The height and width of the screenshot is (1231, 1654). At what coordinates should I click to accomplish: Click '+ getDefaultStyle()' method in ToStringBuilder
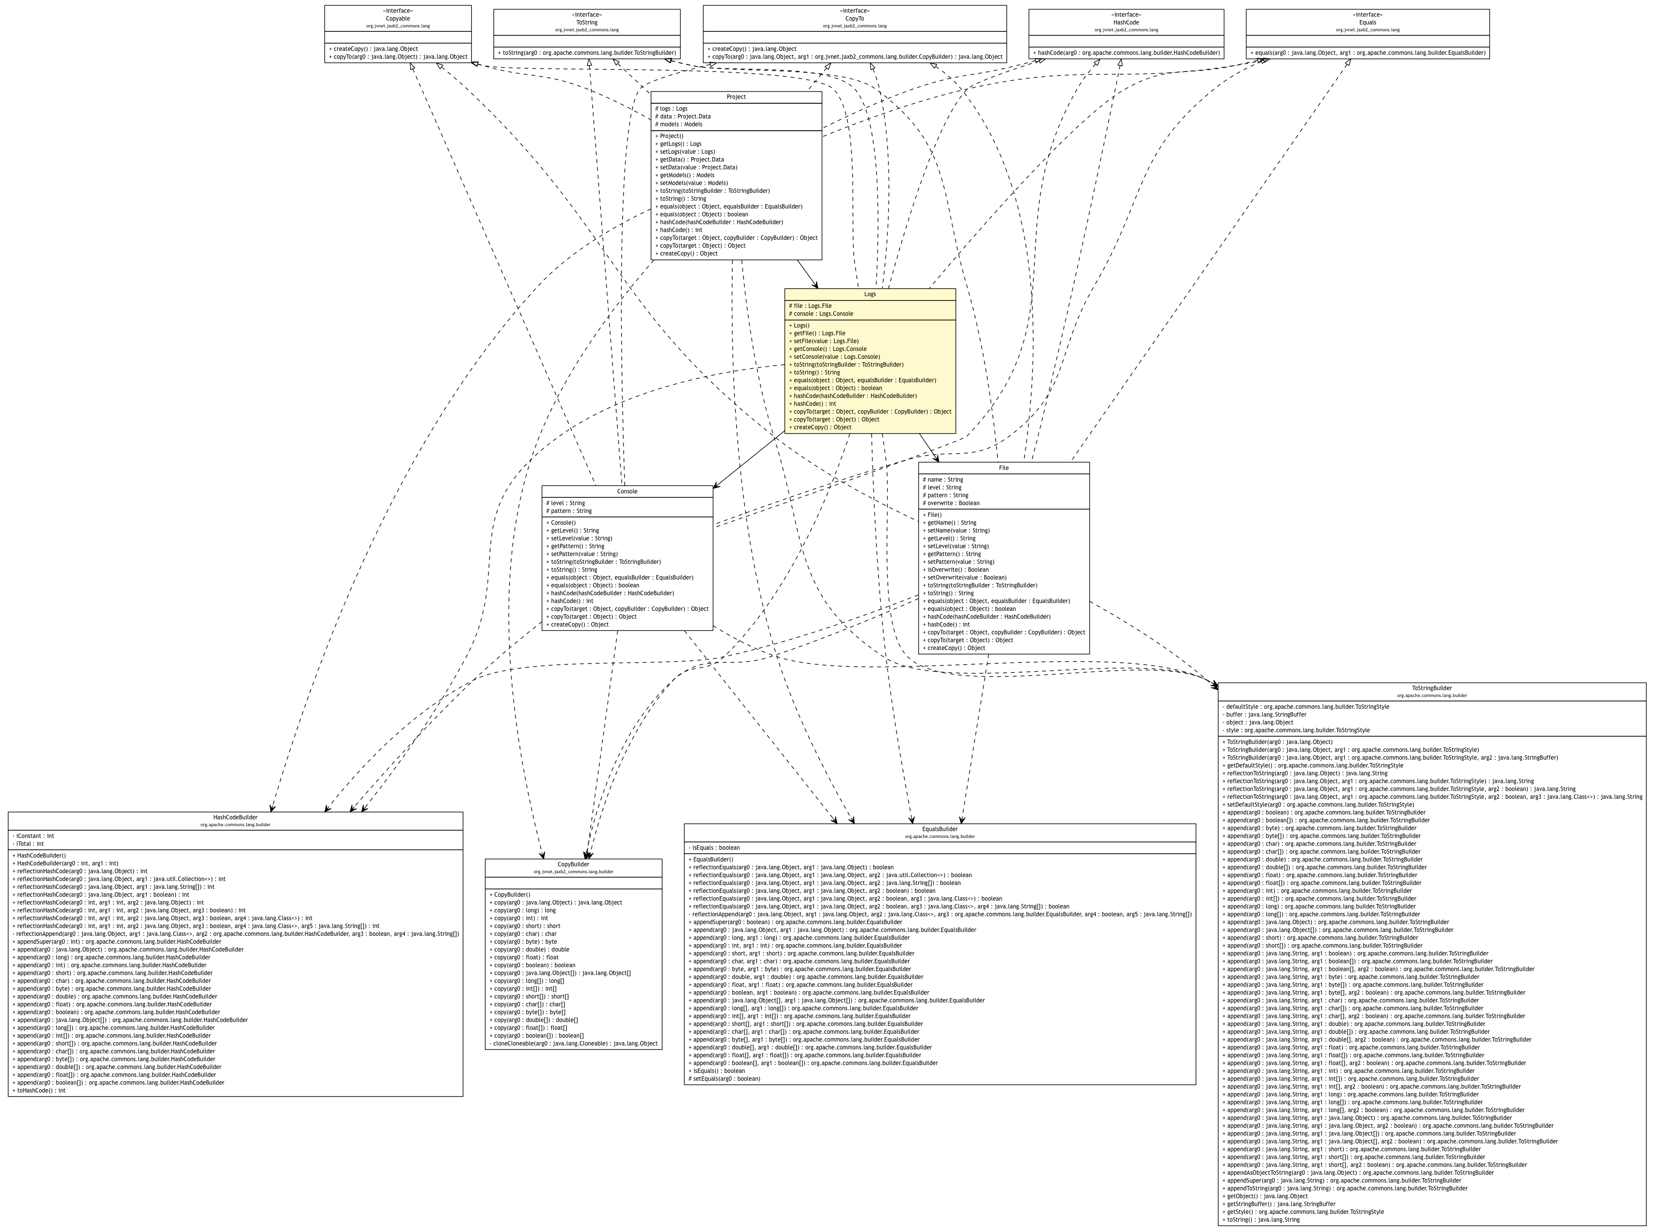coord(1312,766)
